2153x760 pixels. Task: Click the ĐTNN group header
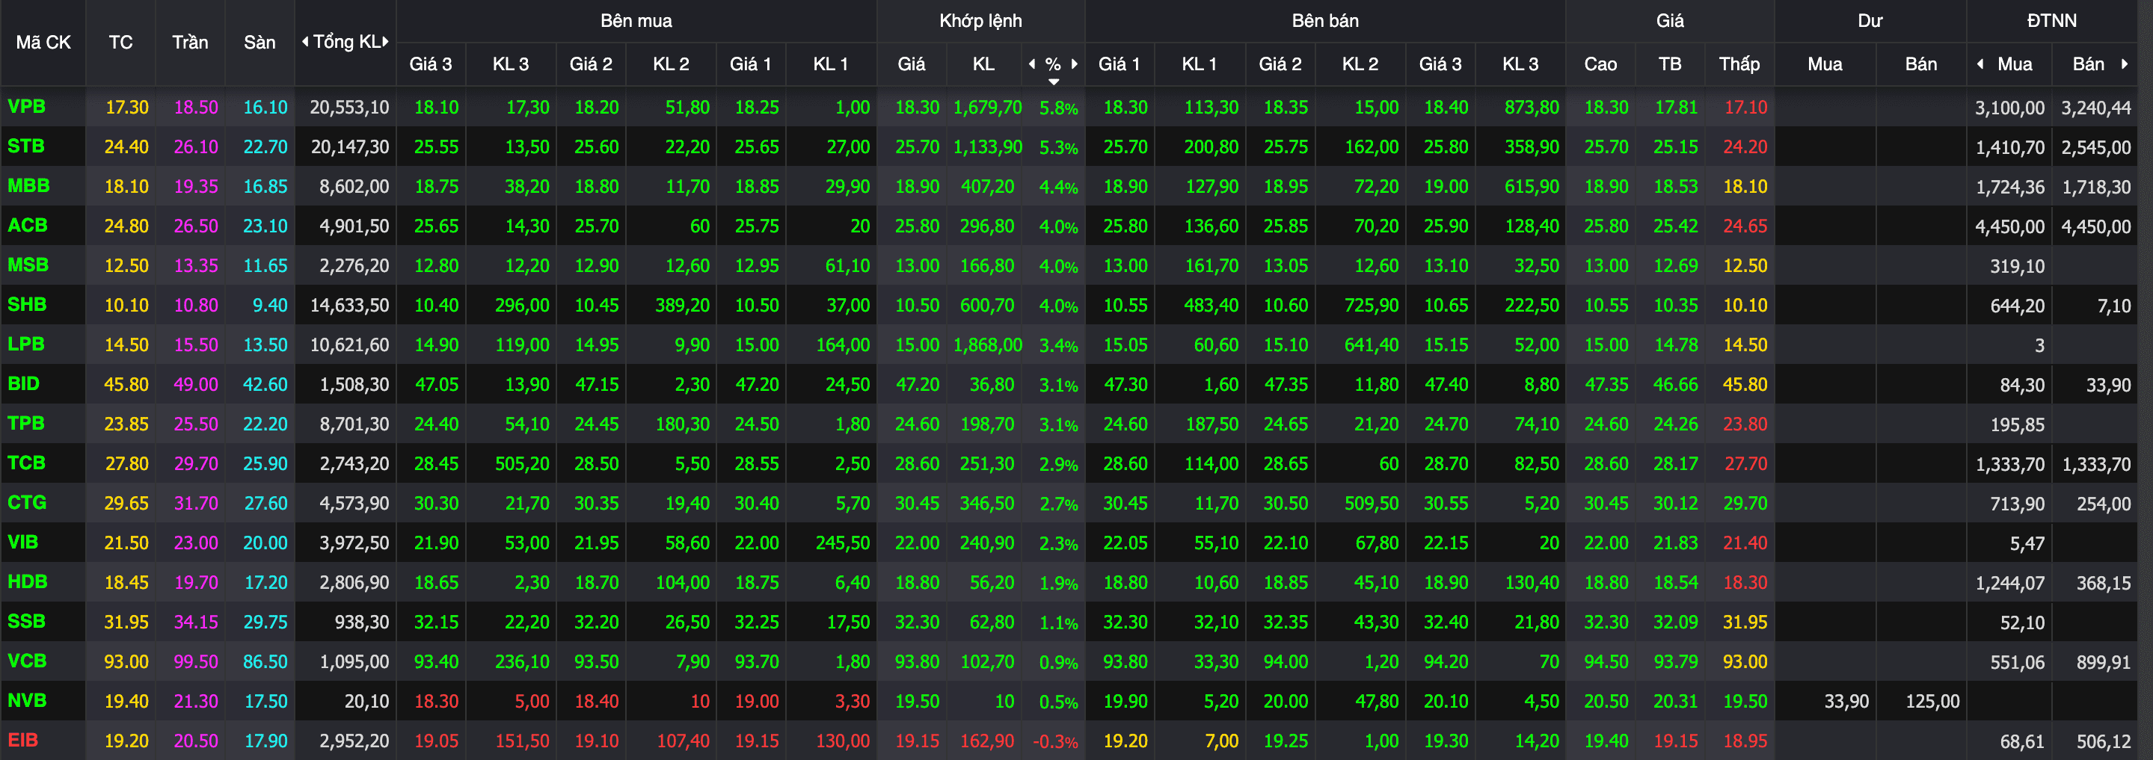(2051, 21)
